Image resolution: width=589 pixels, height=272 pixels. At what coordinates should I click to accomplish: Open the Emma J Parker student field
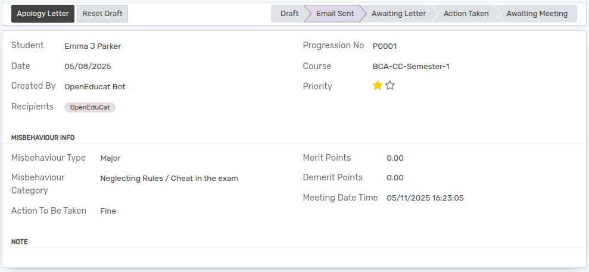[x=93, y=46]
